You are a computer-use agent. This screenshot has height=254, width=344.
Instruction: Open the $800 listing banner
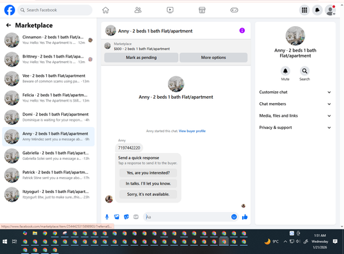tap(176, 46)
